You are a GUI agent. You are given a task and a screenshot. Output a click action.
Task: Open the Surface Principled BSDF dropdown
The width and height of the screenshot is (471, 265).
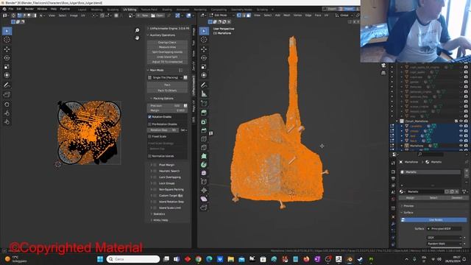(x=444, y=229)
